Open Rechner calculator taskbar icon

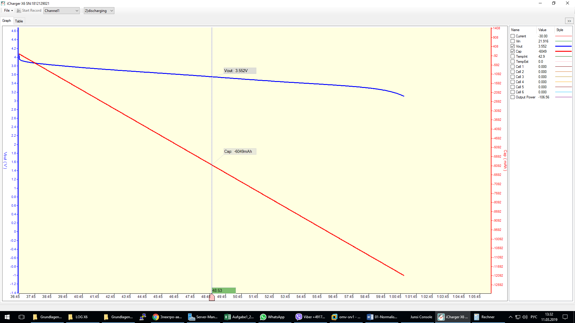click(x=477, y=317)
